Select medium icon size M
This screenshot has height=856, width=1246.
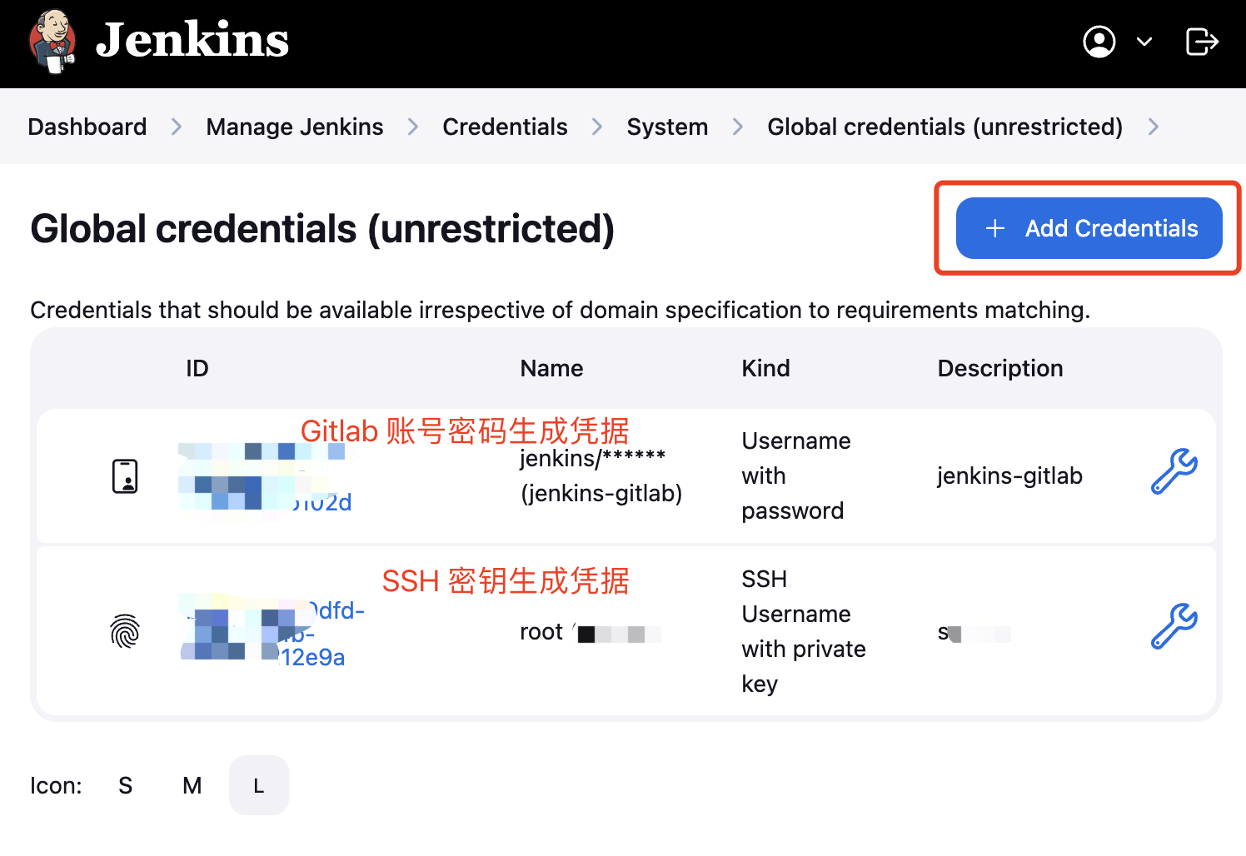tap(192, 785)
